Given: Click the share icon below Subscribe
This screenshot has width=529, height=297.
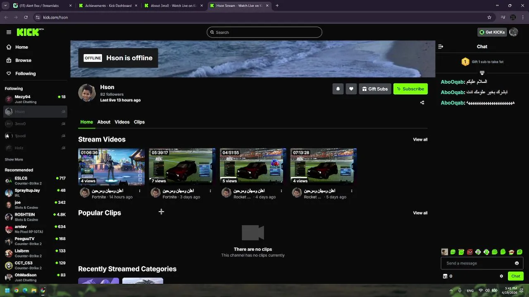Looking at the screenshot, I should coord(422,103).
